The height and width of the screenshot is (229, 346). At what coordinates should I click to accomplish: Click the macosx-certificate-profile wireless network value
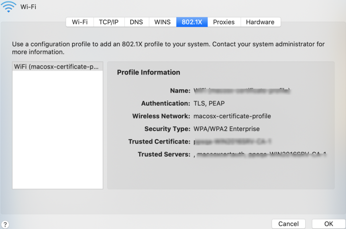click(x=232, y=116)
